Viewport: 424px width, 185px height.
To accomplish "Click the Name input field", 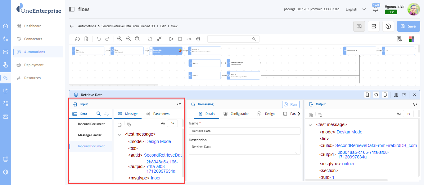I will tap(244, 131).
